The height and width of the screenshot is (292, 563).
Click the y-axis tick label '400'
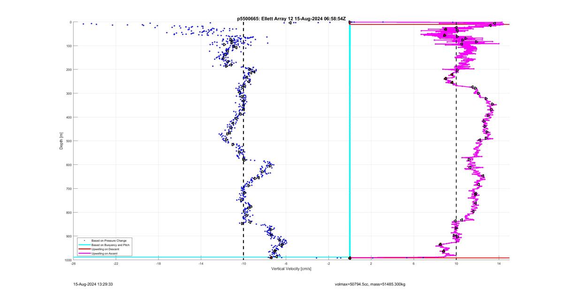pyautogui.click(x=68, y=117)
